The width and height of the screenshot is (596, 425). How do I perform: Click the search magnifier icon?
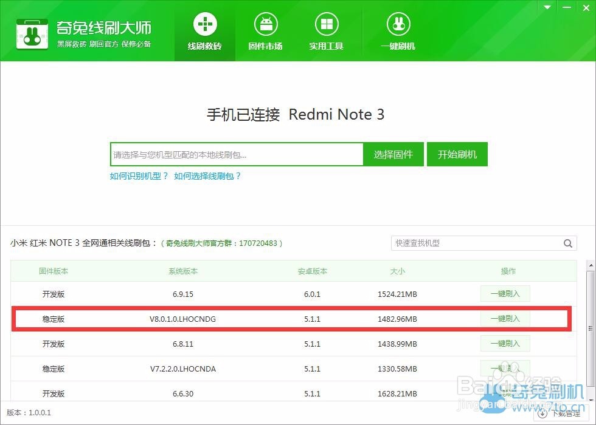568,243
